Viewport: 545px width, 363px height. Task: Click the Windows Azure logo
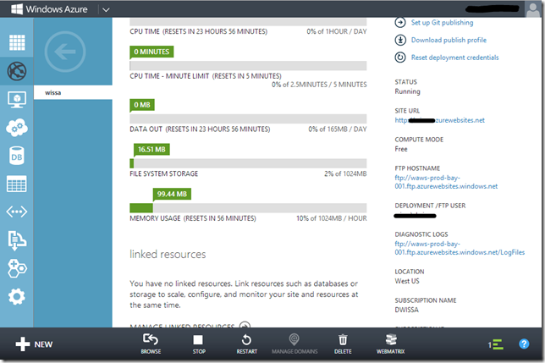click(49, 9)
